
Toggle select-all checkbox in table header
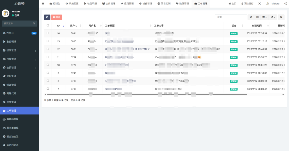coord(48,25)
